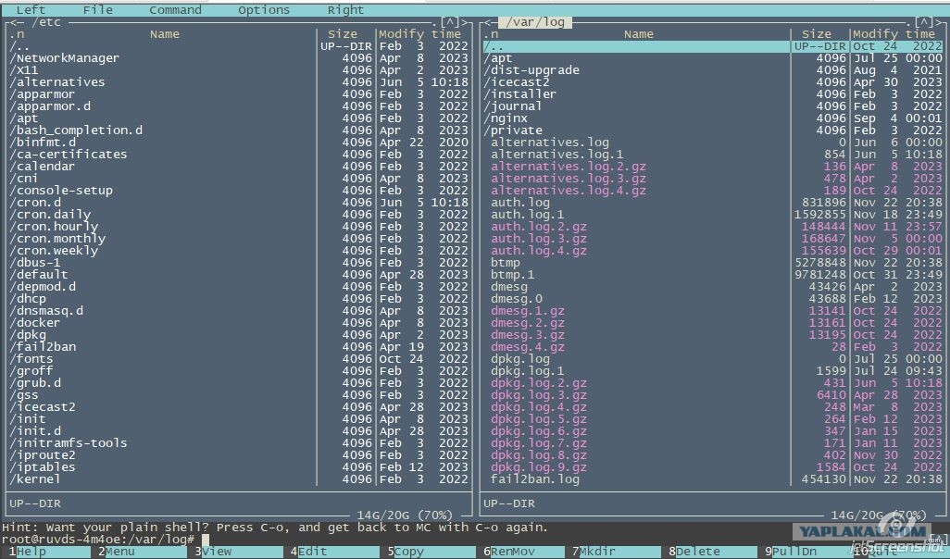Viewport: 950px width, 559px height.
Task: Sort left panel by Name column
Action: click(164, 34)
